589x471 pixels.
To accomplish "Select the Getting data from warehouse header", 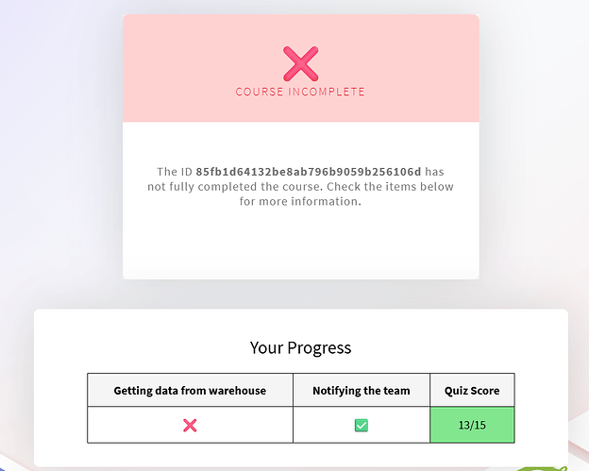I will tap(190, 390).
